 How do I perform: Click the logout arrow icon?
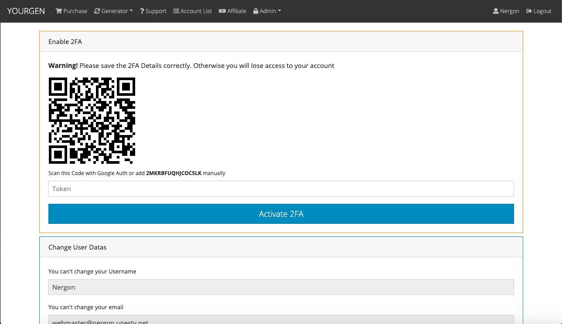click(529, 11)
